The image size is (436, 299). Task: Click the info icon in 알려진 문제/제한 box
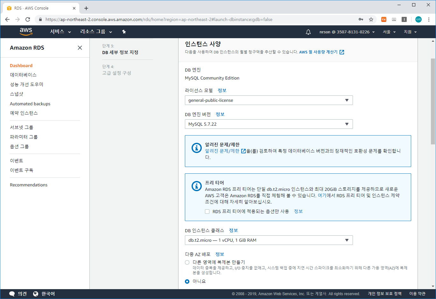tap(197, 148)
